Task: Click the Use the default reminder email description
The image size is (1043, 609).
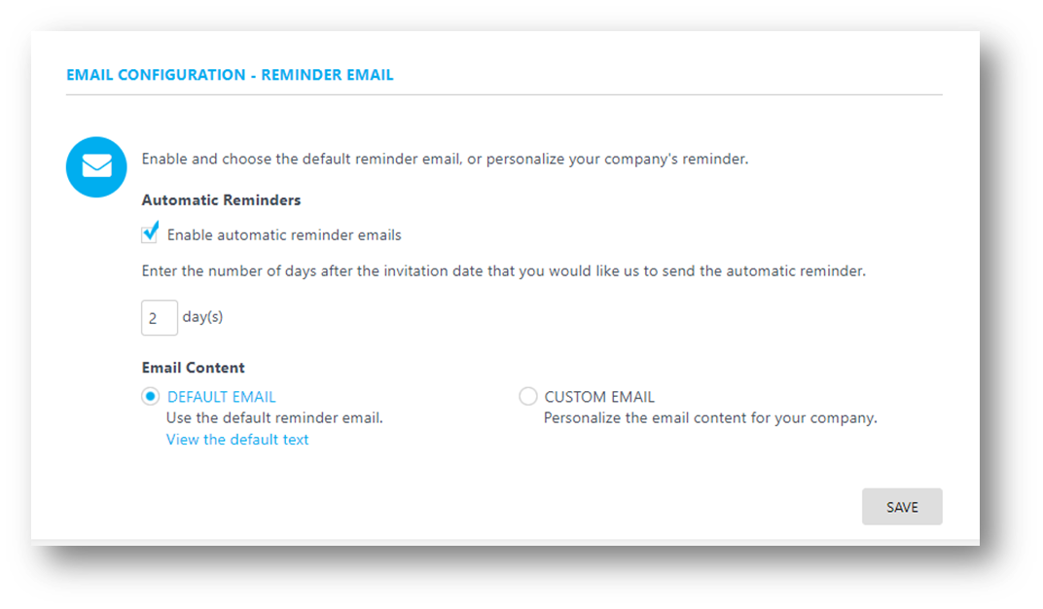Action: [274, 418]
